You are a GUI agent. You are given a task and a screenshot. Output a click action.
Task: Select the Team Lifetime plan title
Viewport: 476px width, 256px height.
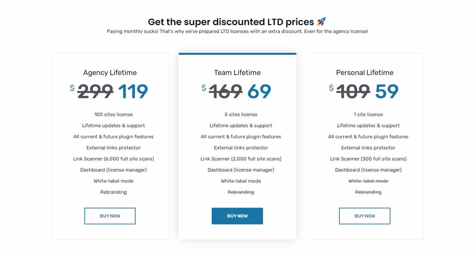click(238, 72)
